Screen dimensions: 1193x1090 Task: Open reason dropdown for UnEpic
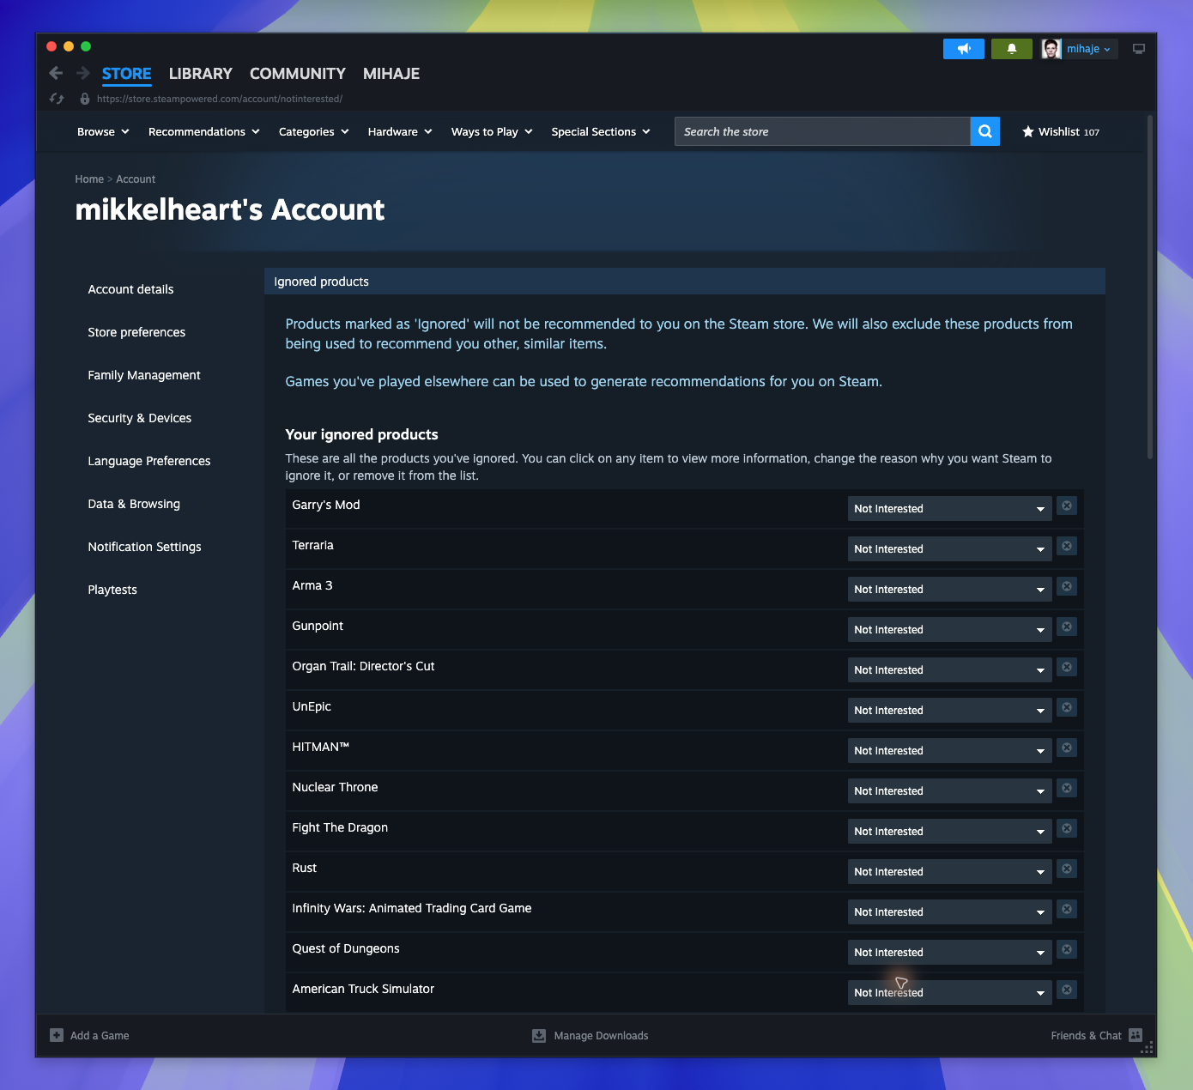[949, 710]
